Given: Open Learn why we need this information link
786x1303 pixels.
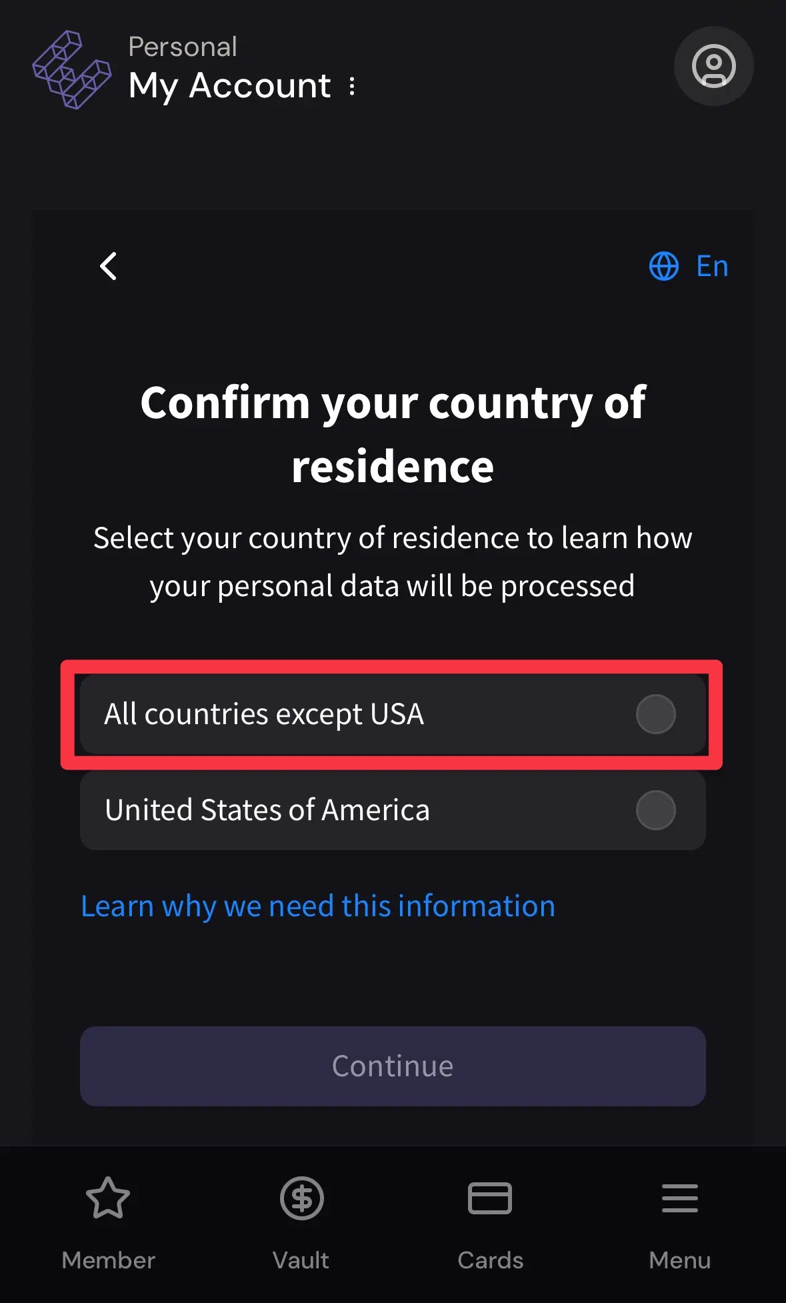Looking at the screenshot, I should [x=318, y=906].
